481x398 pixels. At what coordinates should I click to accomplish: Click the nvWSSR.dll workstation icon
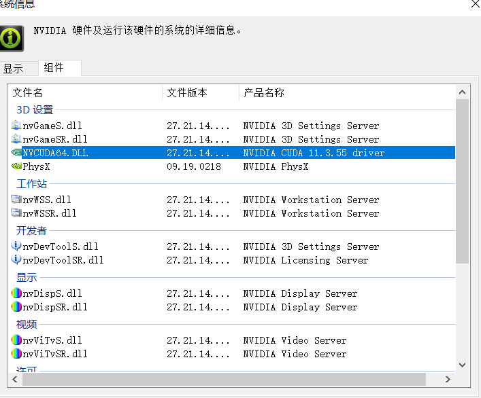click(16, 213)
